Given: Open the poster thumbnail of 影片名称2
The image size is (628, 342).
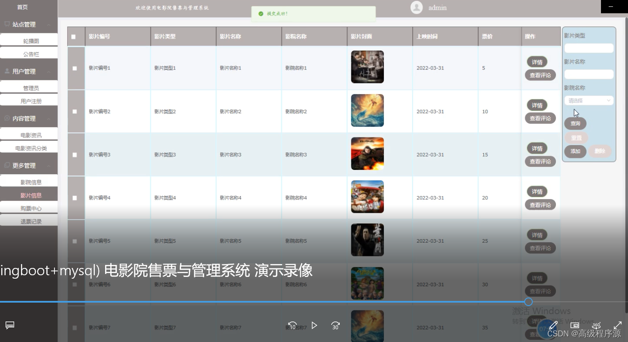Looking at the screenshot, I should click(367, 110).
